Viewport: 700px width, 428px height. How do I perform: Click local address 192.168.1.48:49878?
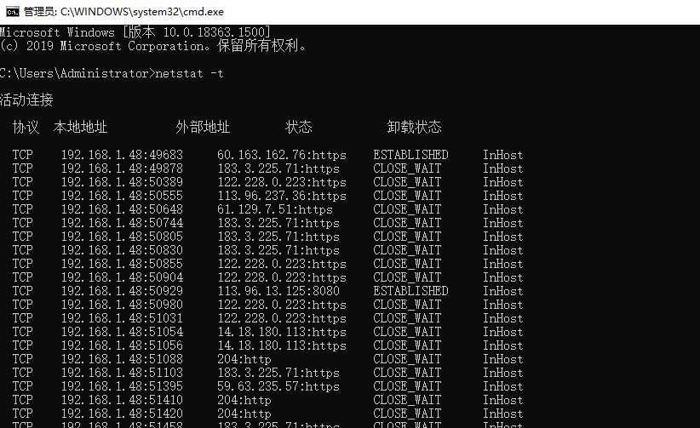(x=122, y=168)
